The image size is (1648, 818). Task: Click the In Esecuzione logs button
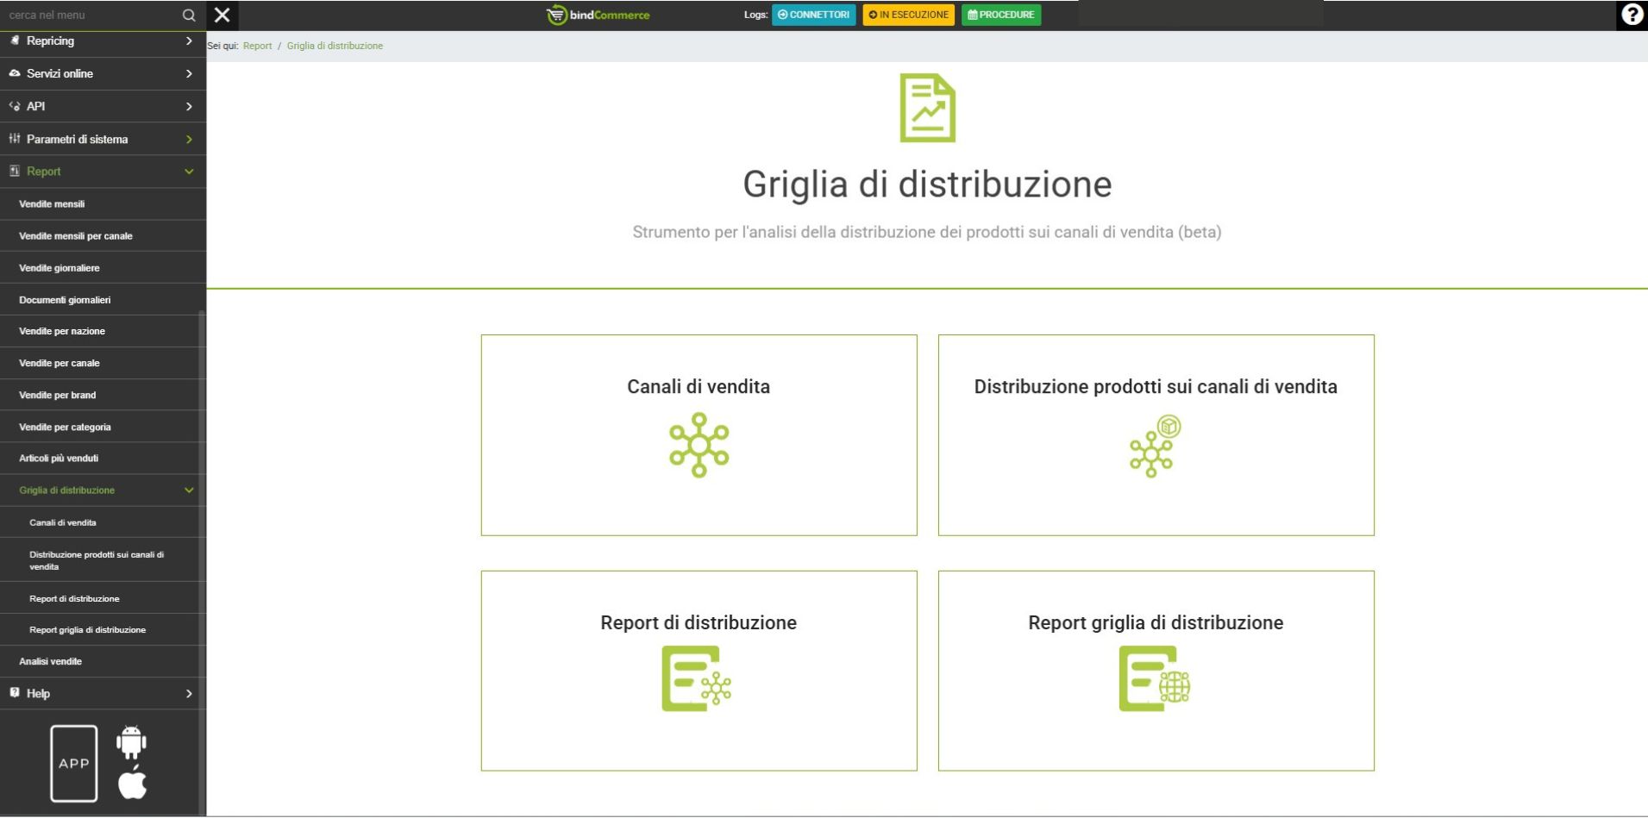[x=908, y=15]
